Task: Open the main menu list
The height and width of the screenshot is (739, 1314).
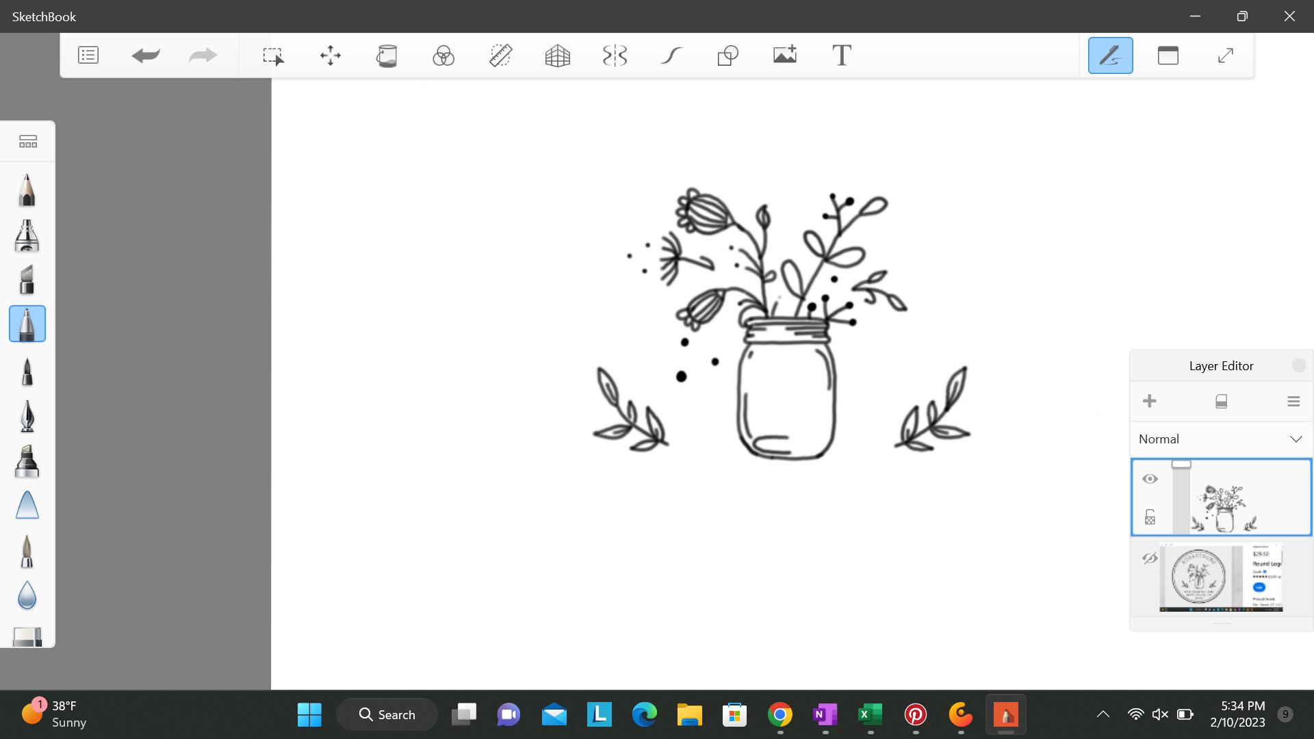Action: [x=88, y=55]
